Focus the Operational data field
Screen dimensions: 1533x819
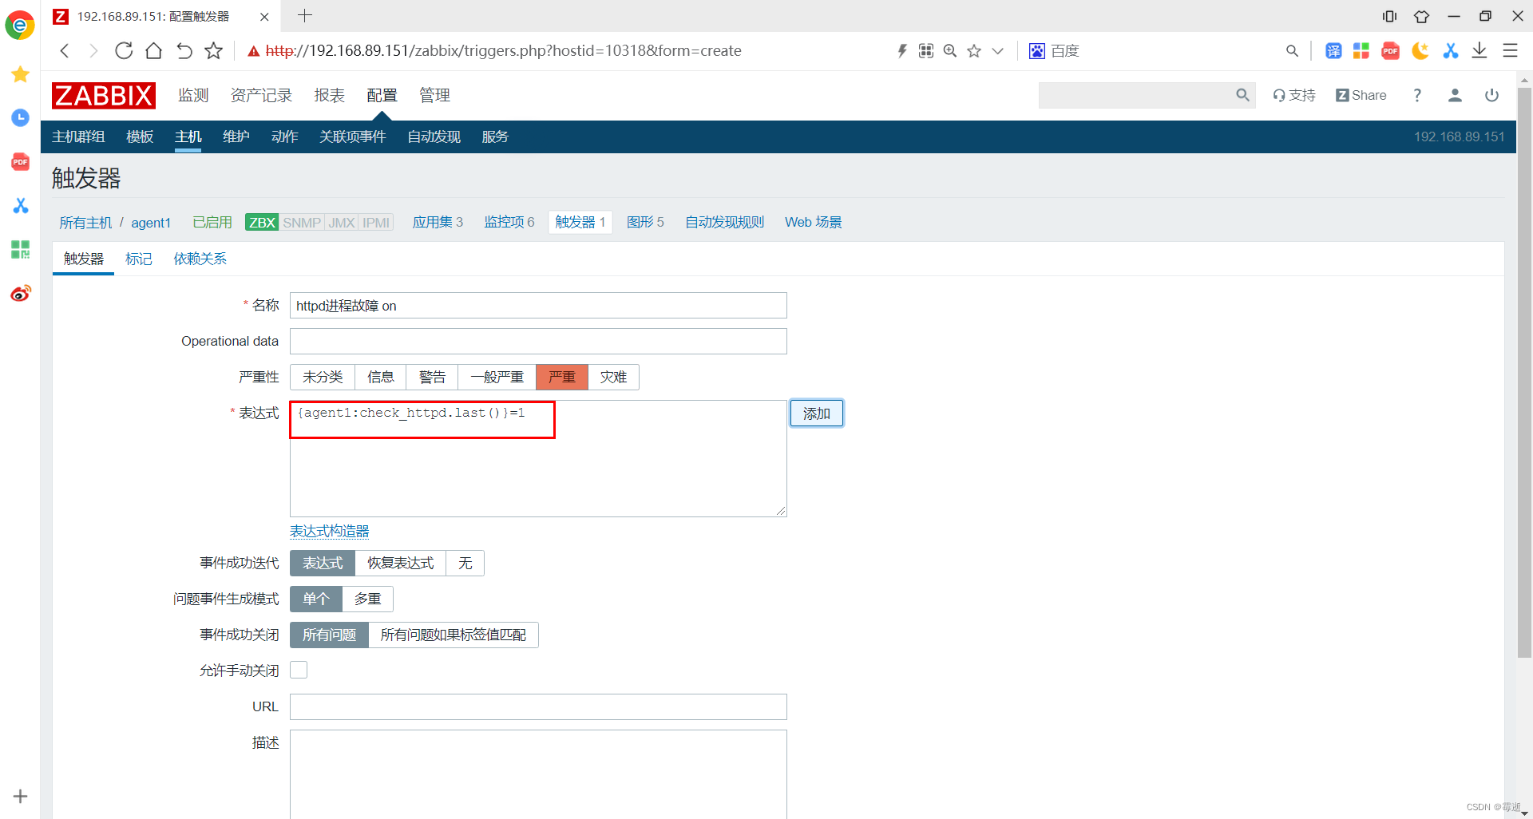(x=538, y=341)
